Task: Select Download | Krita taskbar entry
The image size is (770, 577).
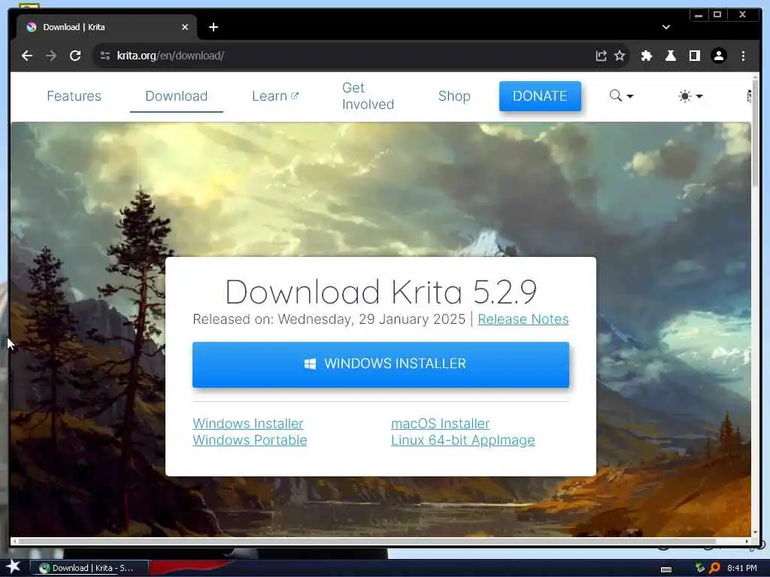Action: 89,568
